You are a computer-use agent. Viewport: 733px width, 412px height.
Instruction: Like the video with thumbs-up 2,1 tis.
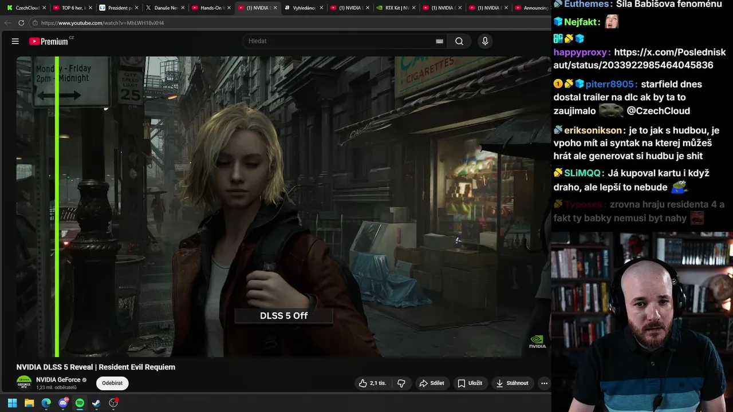click(372, 383)
